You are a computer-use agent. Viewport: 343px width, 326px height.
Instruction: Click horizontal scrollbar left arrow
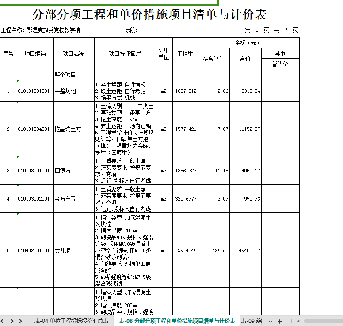point(298,321)
